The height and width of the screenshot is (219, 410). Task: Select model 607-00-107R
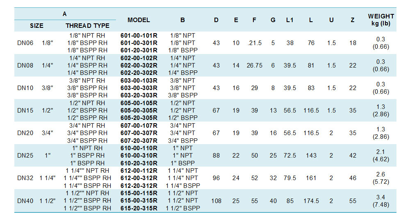pyautogui.click(x=139, y=126)
